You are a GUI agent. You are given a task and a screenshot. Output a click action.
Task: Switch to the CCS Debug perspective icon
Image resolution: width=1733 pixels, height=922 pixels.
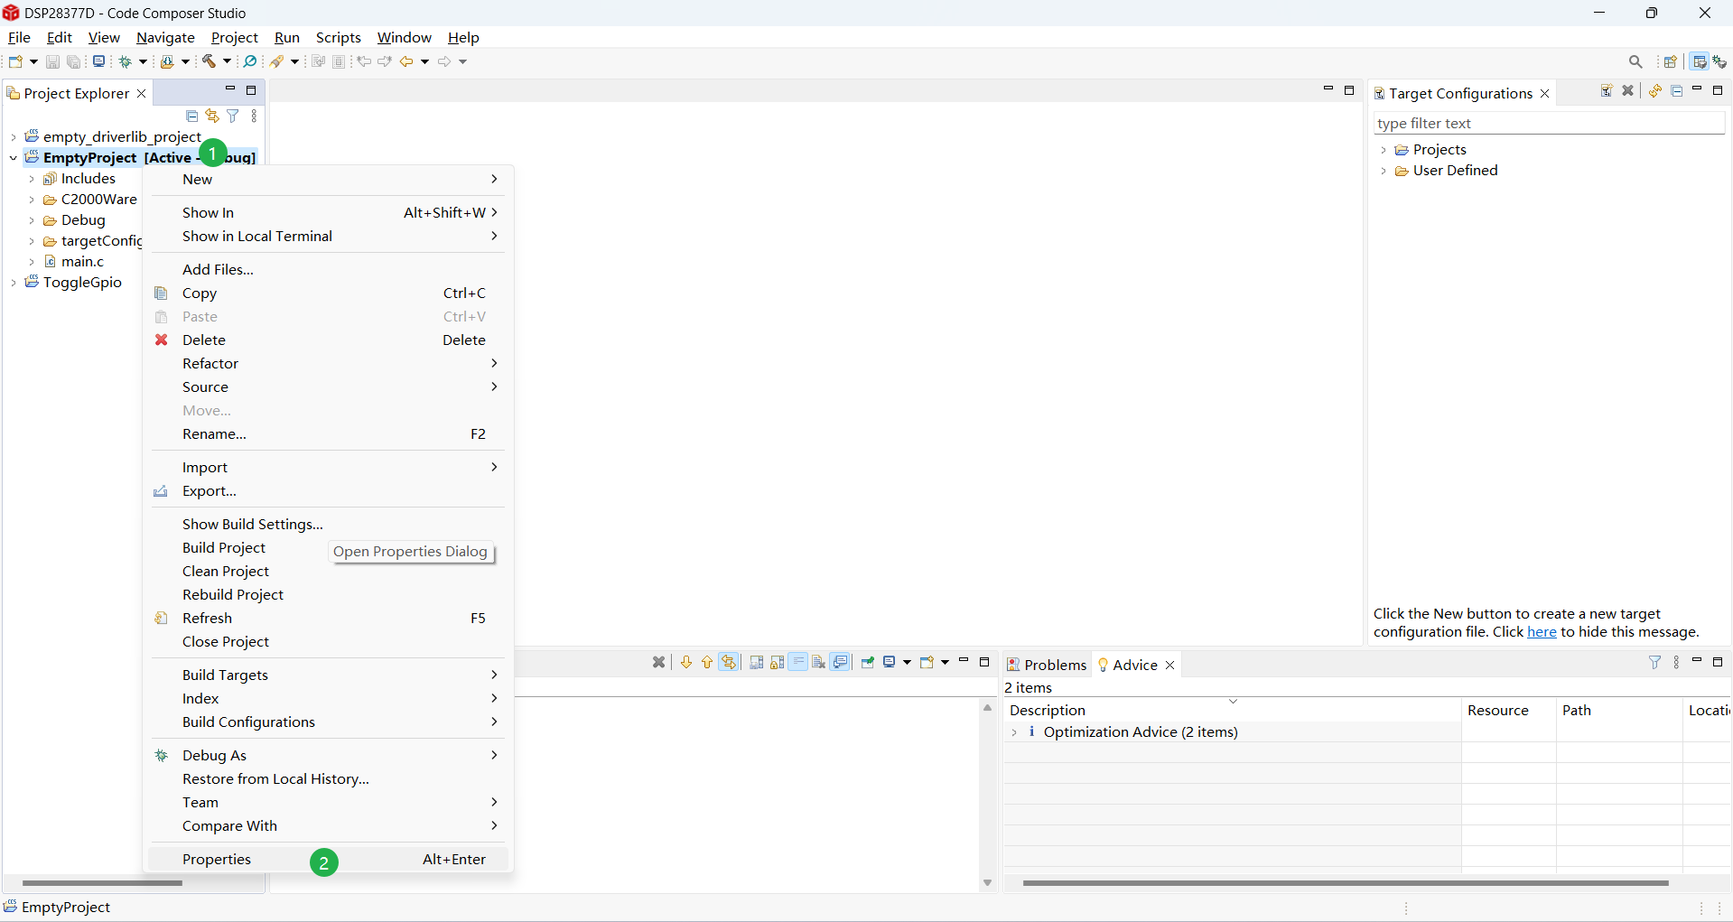pos(1720,61)
